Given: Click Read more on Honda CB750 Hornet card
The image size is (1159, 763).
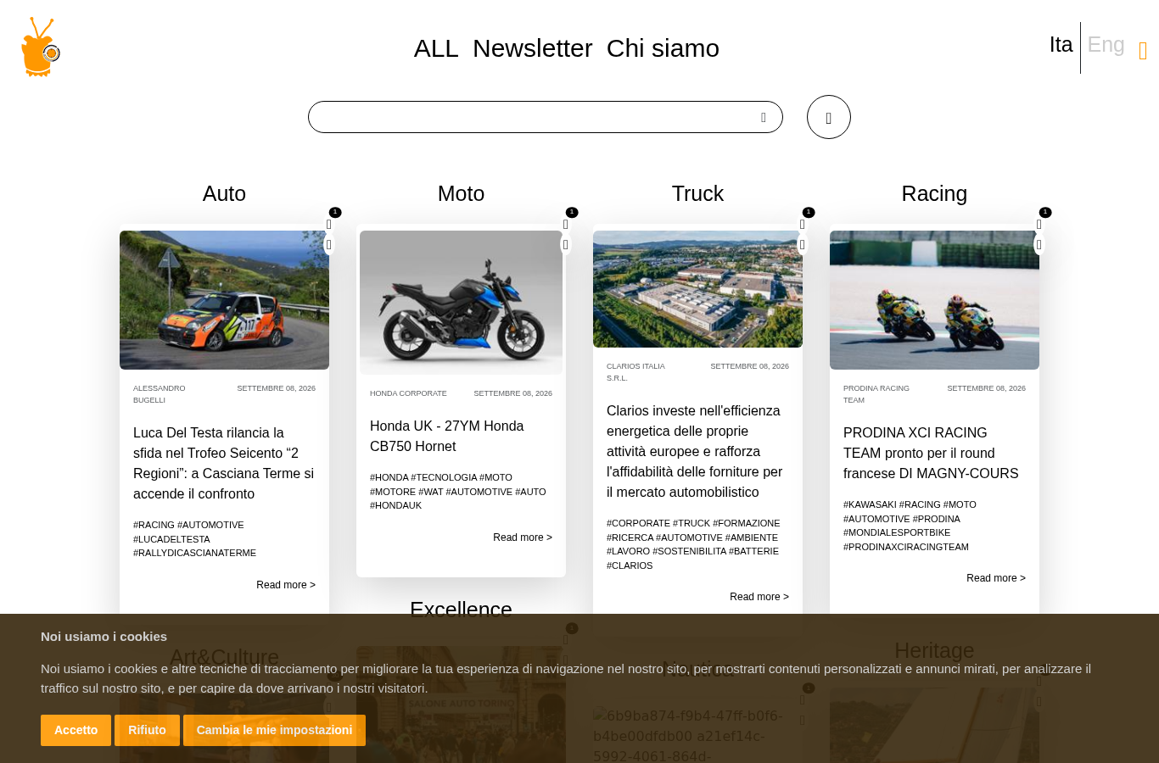Looking at the screenshot, I should pos(523,537).
